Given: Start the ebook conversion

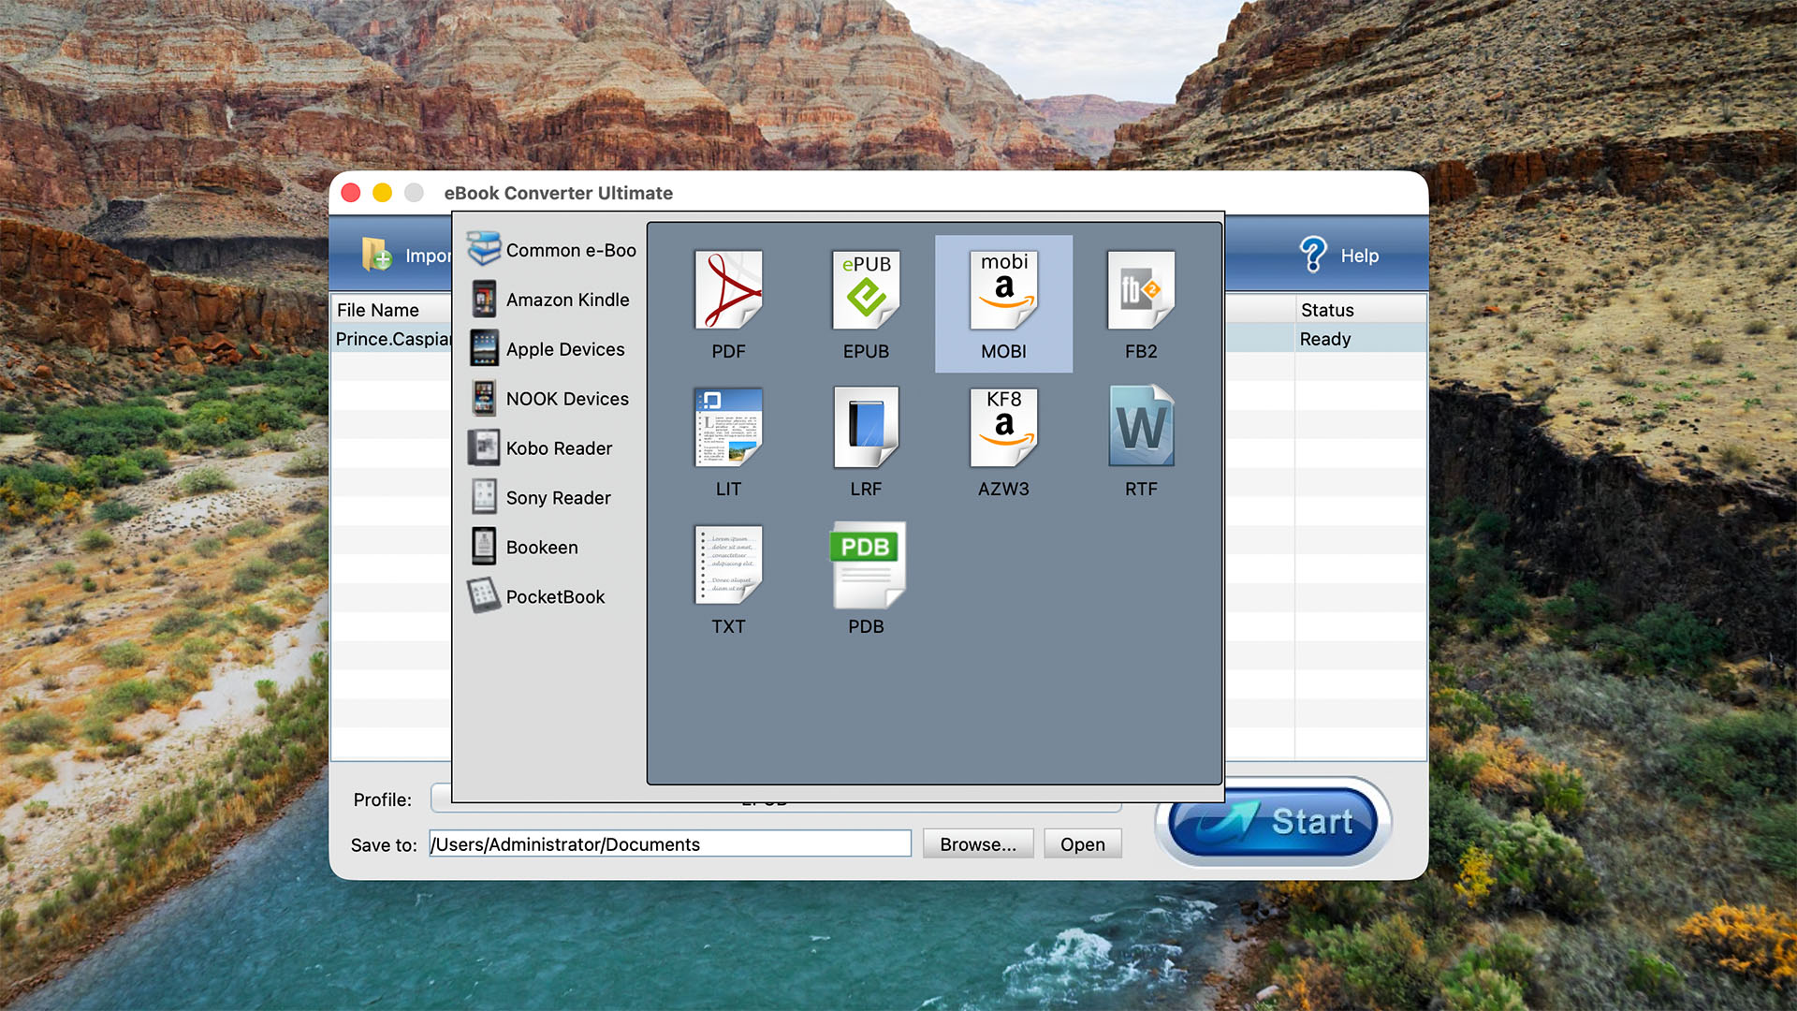Looking at the screenshot, I should pyautogui.click(x=1273, y=822).
